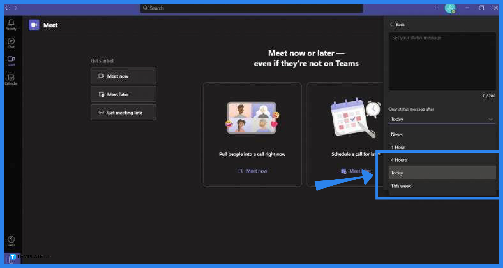Select the Meet icon in the sidebar

pos(11,61)
